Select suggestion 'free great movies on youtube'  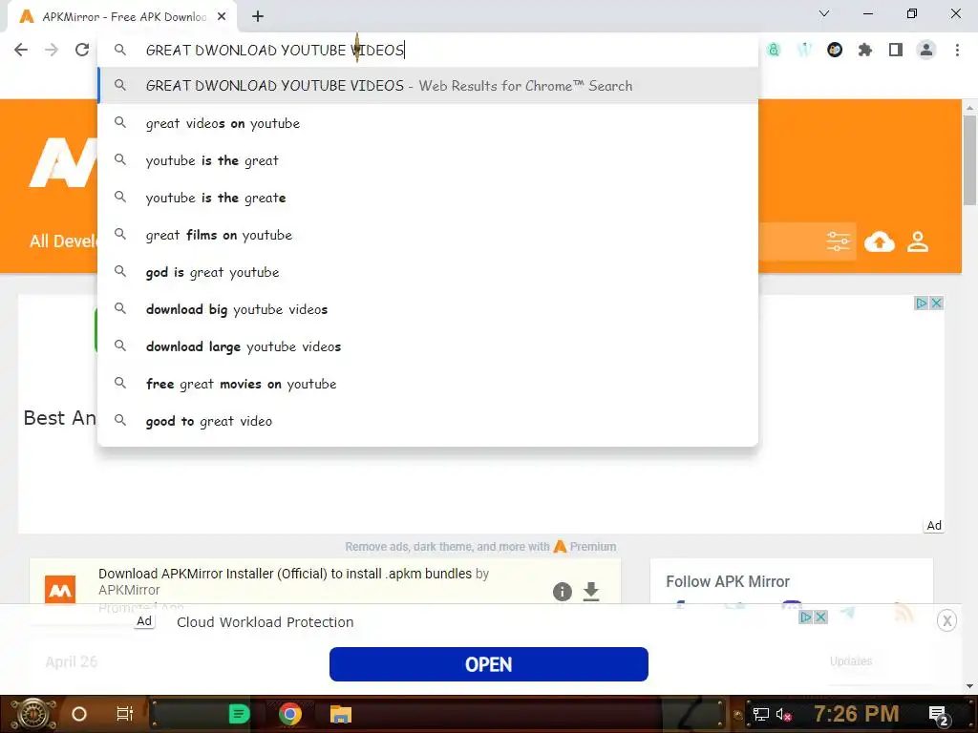click(428, 384)
